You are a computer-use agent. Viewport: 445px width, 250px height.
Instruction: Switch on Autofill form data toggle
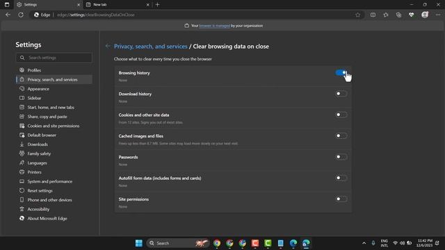pyautogui.click(x=341, y=178)
